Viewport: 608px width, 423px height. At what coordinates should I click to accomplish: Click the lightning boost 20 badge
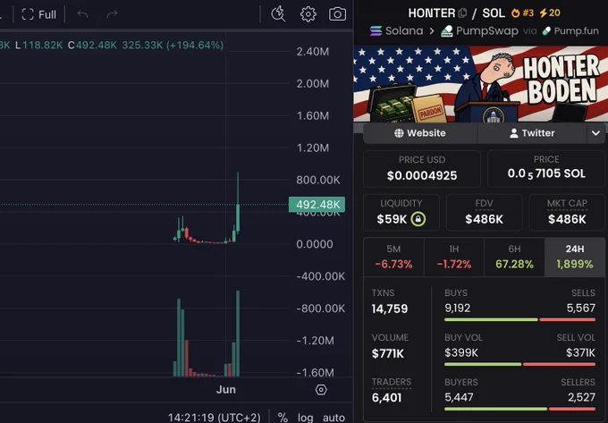click(x=550, y=13)
